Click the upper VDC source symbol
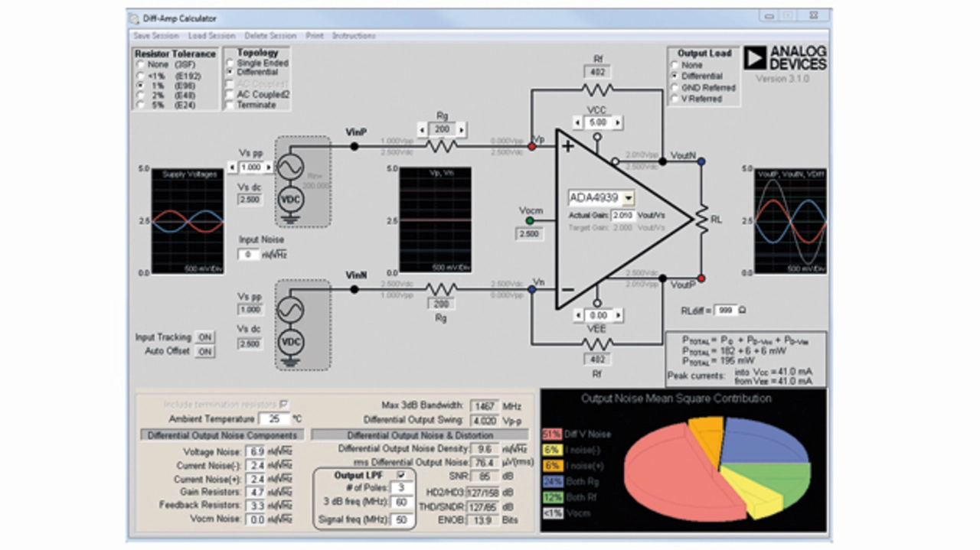Image resolution: width=980 pixels, height=550 pixels. pos(292,200)
